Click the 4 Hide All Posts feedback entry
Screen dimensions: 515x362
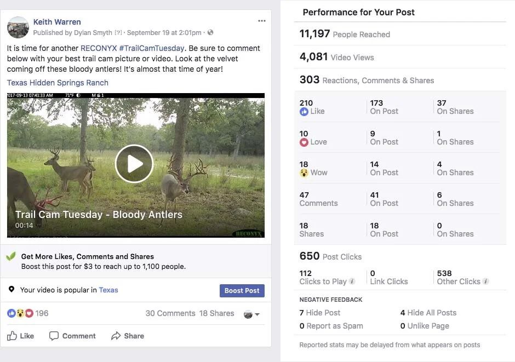click(428, 313)
